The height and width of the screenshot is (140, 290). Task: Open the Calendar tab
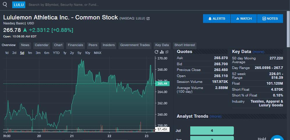(x=42, y=45)
